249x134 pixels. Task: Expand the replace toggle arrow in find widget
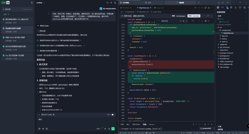coord(159,21)
